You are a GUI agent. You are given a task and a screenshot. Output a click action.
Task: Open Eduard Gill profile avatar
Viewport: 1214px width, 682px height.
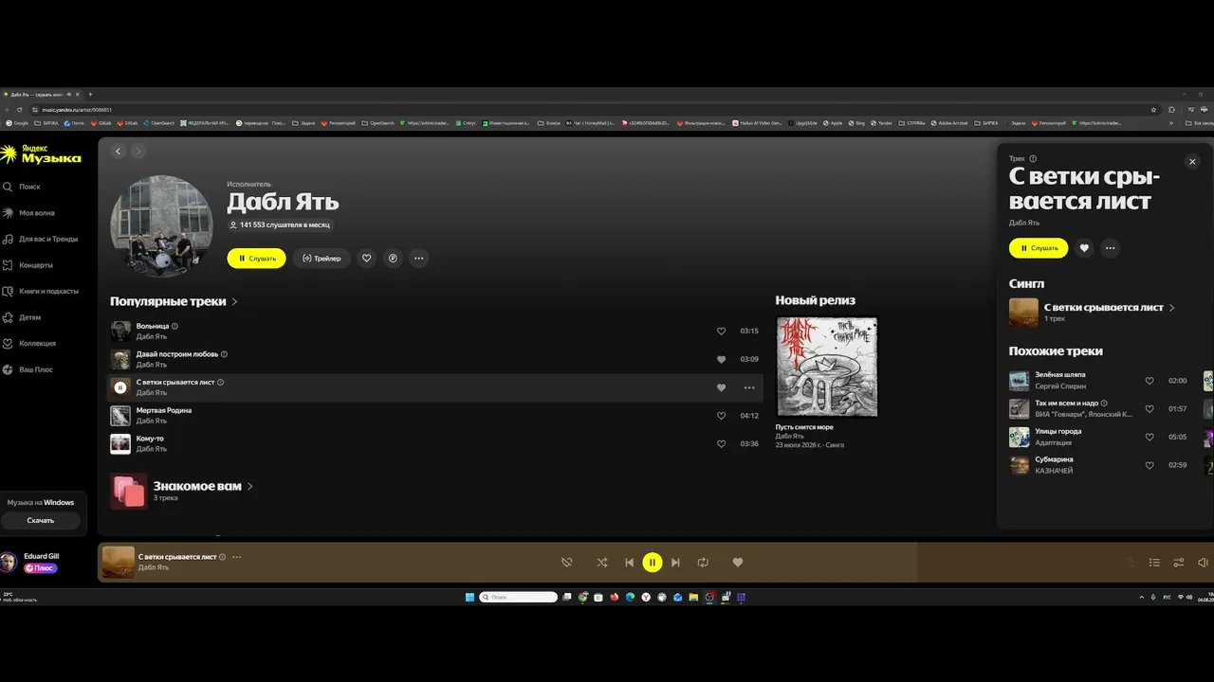pyautogui.click(x=8, y=563)
